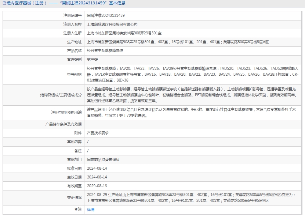Click the document icon before the page title
This screenshot has width=305, height=215.
pos(4,3)
